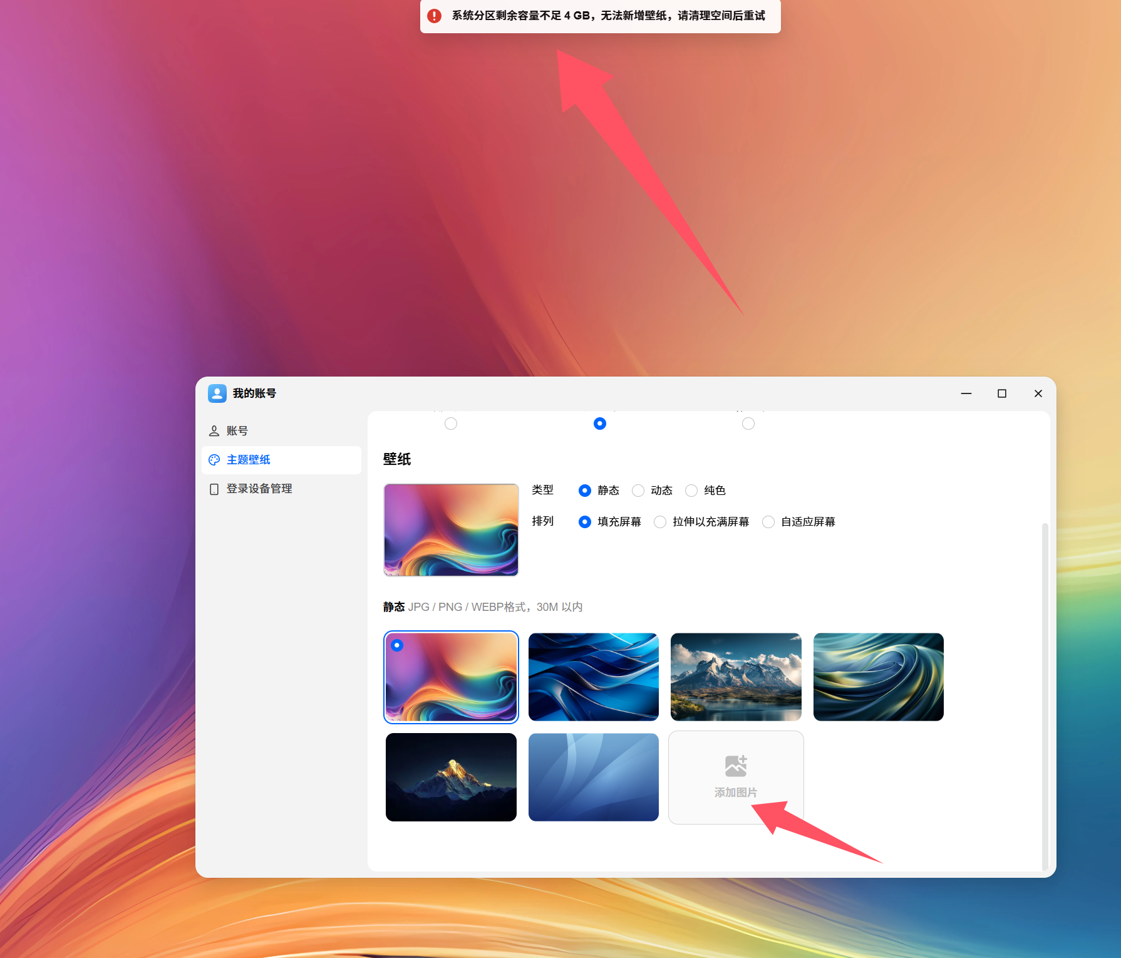Select the rightmost radio above the 壁纸 heading
This screenshot has height=958, width=1121.
(x=748, y=424)
